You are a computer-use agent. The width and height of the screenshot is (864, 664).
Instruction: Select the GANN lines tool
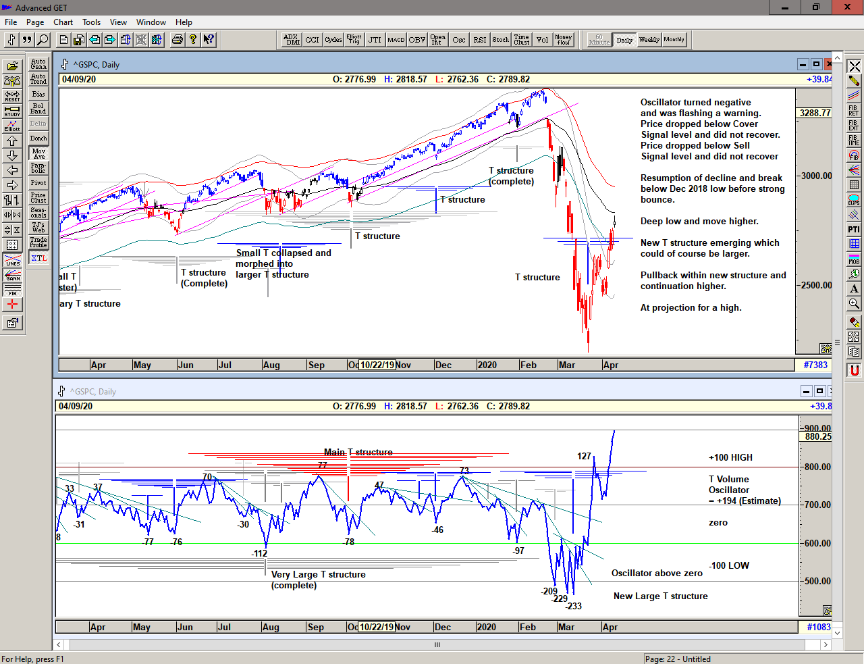click(12, 275)
